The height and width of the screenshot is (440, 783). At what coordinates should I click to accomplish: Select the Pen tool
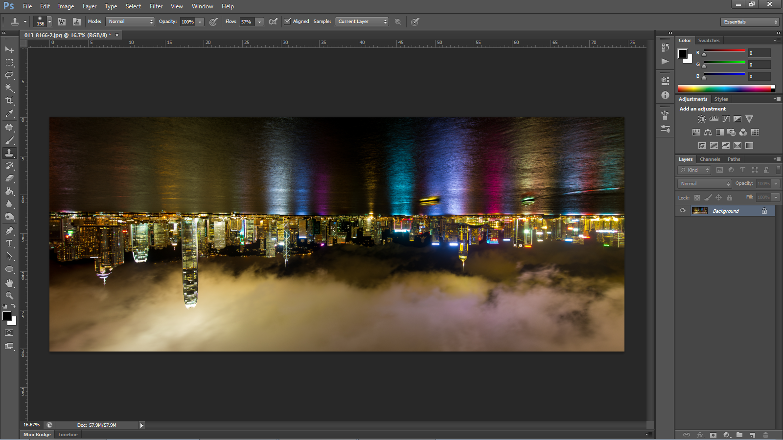click(9, 231)
